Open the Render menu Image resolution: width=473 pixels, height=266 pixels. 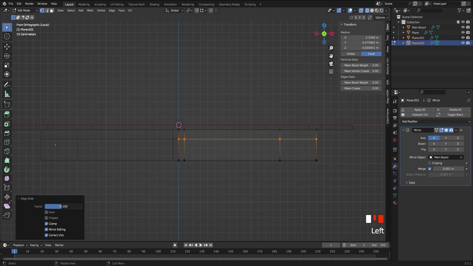tap(29, 4)
